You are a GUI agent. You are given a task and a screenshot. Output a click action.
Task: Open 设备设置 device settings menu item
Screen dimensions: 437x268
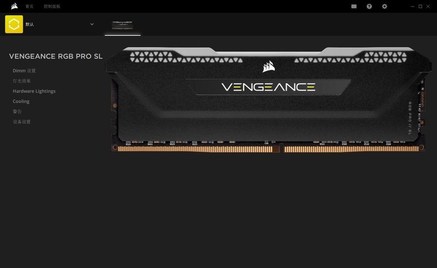21,122
